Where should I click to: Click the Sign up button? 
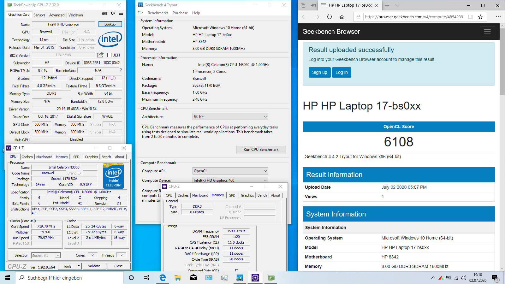(x=320, y=72)
